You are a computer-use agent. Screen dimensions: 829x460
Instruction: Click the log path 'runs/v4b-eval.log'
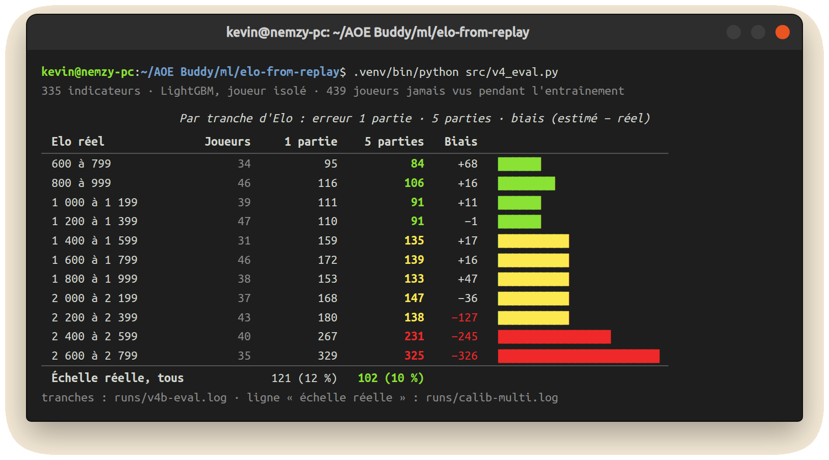170,397
